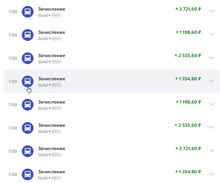Image resolution: width=220 pixels, height=183 pixels.
Task: Click bus icon of bottom +1 354,80 ₽ entry
Action: point(28,175)
